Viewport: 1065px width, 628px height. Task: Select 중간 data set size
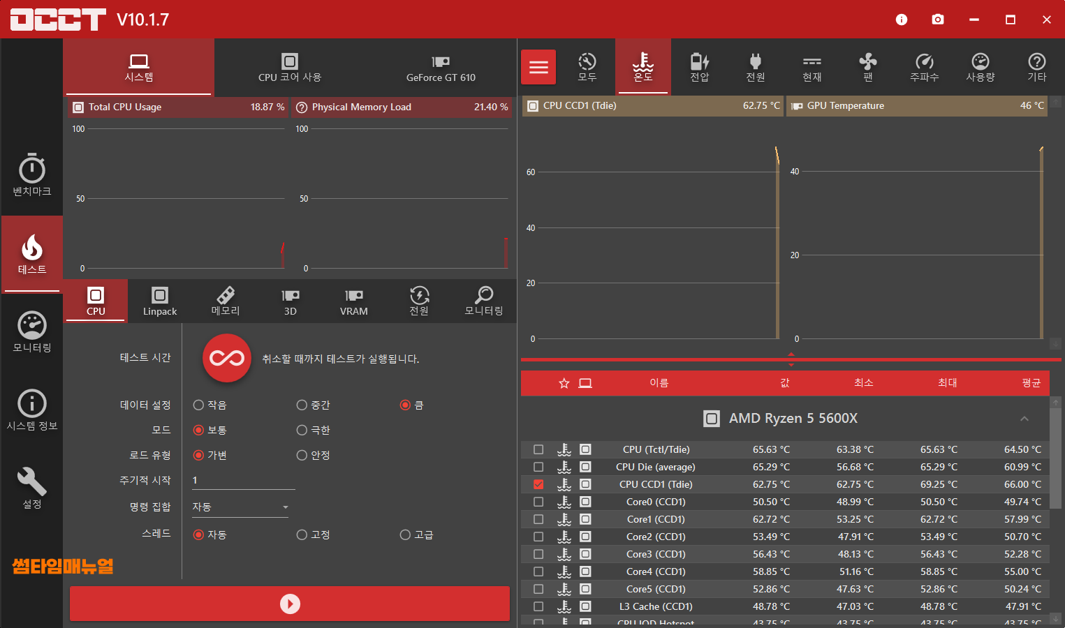pos(314,405)
